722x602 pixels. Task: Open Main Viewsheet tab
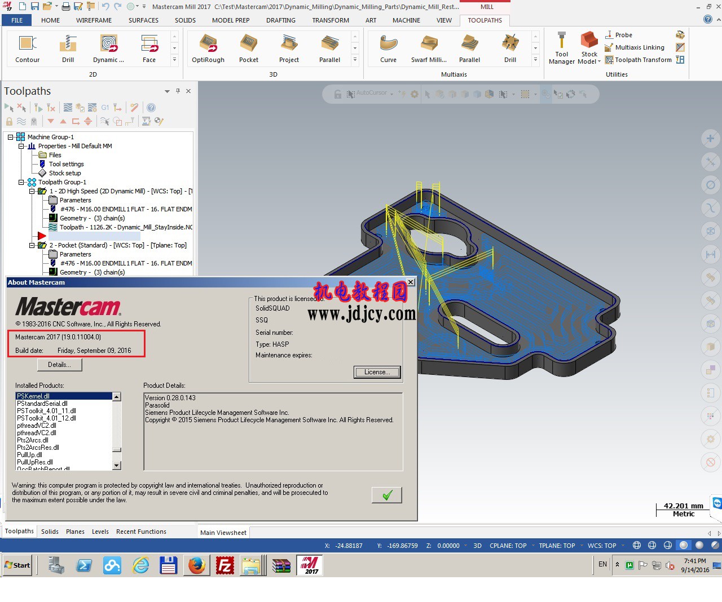coord(223,533)
